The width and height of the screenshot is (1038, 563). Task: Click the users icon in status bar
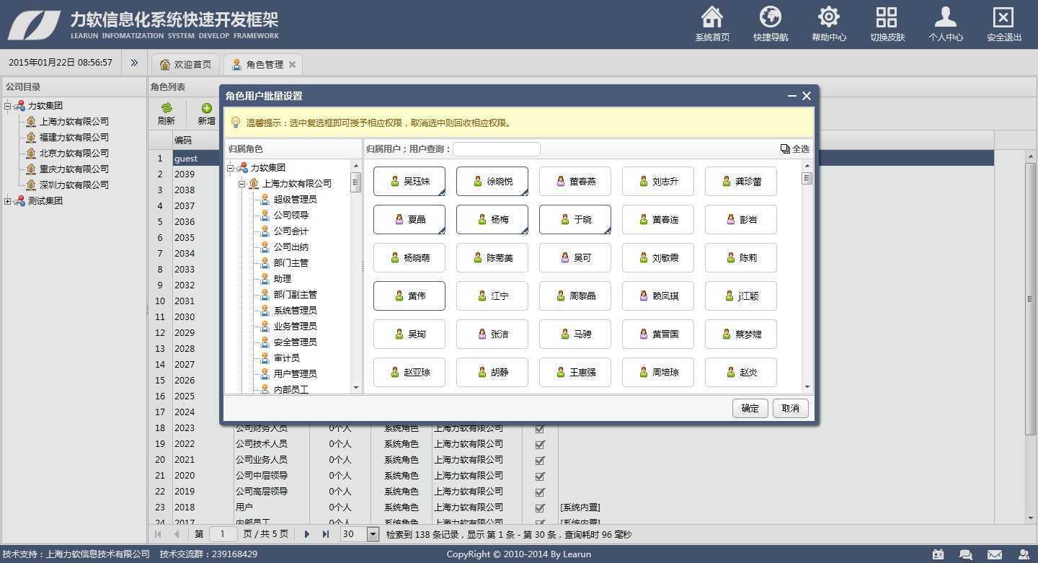tap(1024, 554)
